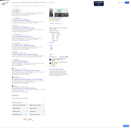Open See photos thumbnail
The image size is (131, 128).
51,13
